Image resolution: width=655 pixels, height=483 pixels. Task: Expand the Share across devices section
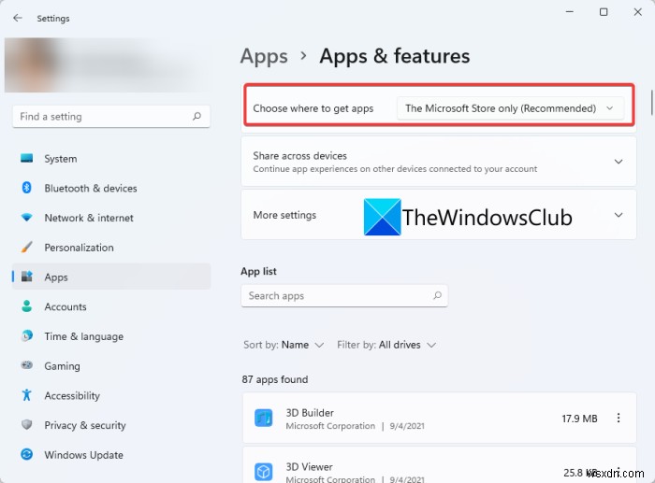[619, 162]
